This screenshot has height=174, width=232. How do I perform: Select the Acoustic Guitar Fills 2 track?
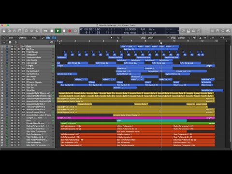point(28,107)
